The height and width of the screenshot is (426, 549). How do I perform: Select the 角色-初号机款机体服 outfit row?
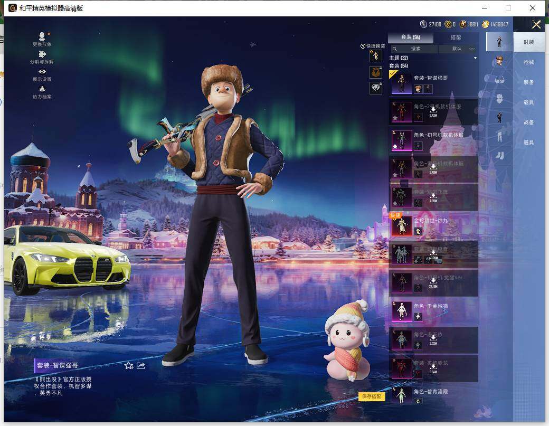click(x=434, y=140)
